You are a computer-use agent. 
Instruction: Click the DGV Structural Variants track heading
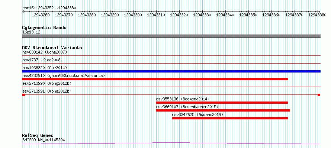[x=52, y=48]
